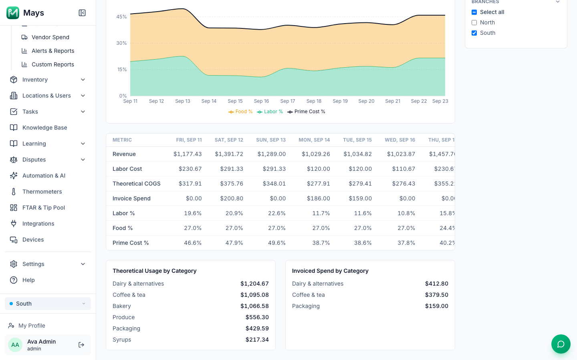Screen dimensions: 577x360
Task: Click the Inventory box icon
Action: point(14,80)
